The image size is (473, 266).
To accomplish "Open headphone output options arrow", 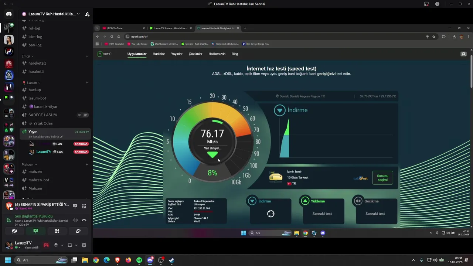I will pos(76,245).
